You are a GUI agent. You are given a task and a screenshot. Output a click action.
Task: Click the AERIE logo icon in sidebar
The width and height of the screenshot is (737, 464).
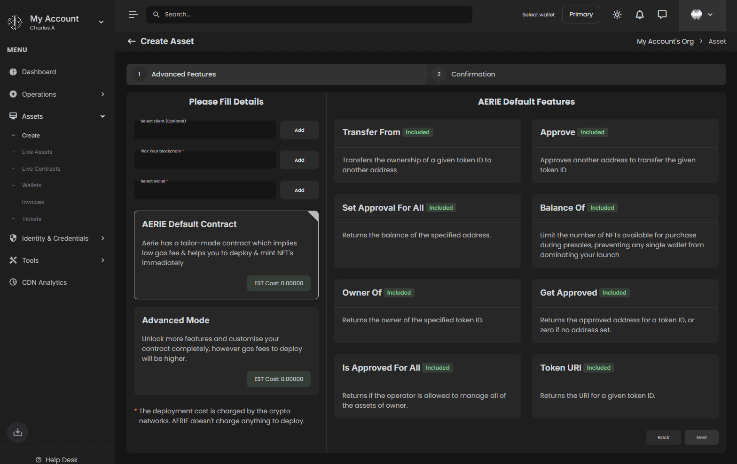pos(15,22)
